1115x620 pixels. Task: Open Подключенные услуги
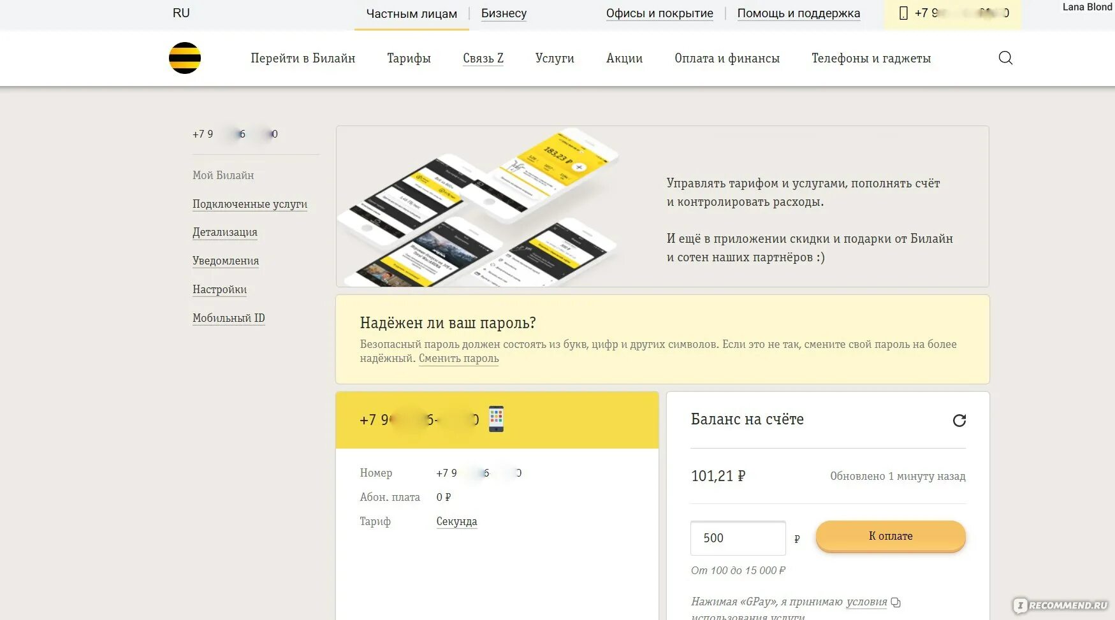click(250, 204)
